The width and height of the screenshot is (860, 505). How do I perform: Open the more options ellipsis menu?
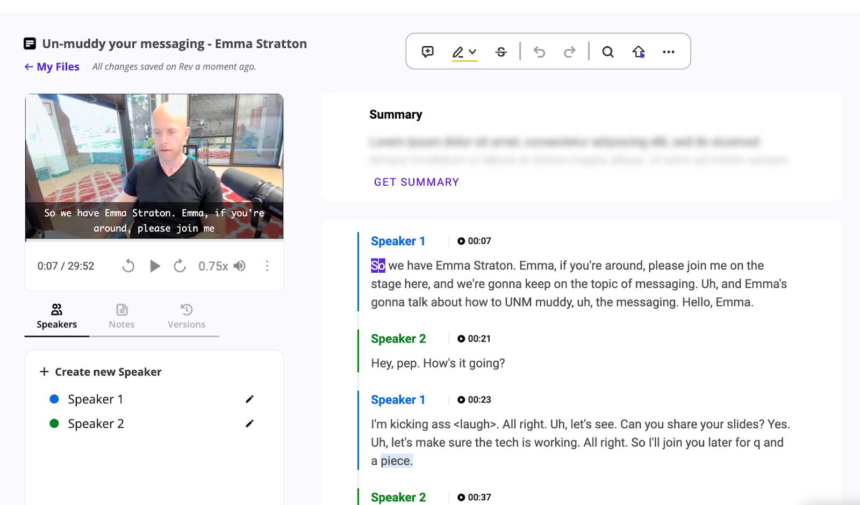click(x=669, y=52)
